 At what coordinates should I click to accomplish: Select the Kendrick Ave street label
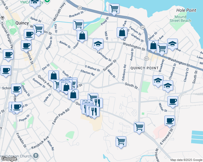40,143
